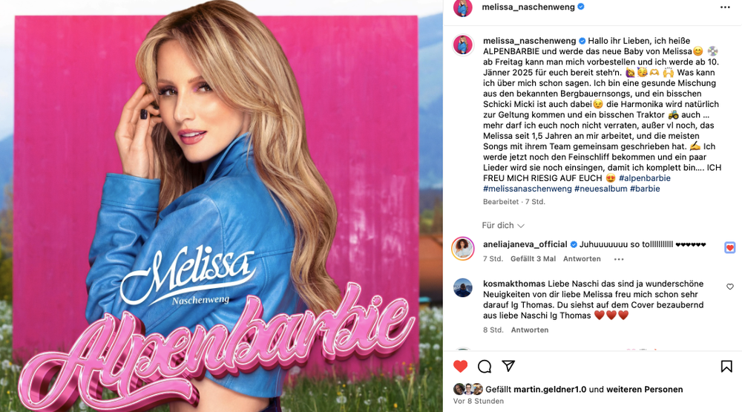Open hashtag #alpenbarbie
The width and height of the screenshot is (742, 412).
pyautogui.click(x=645, y=178)
